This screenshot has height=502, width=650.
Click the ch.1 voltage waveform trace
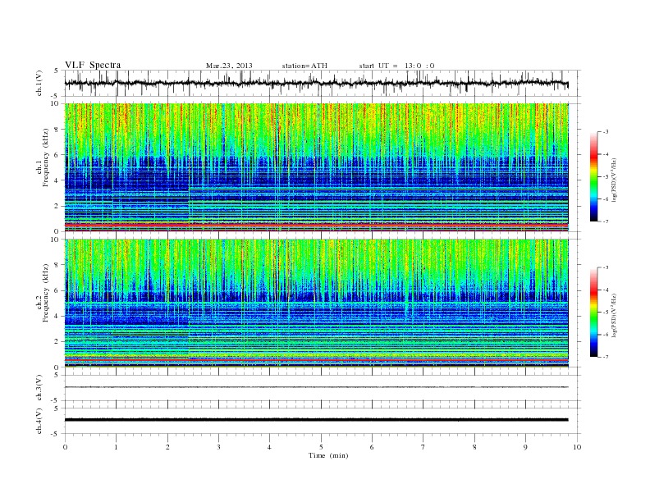click(316, 83)
